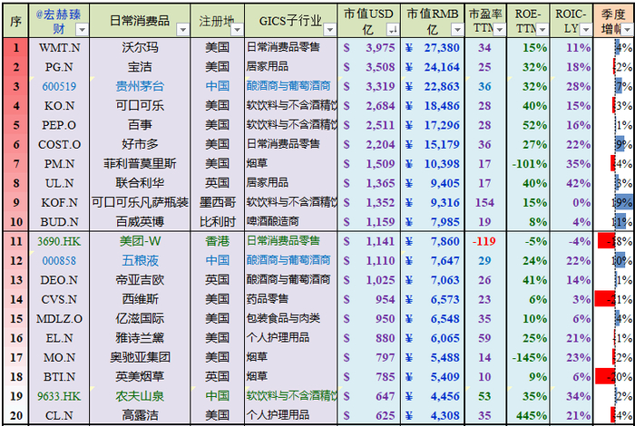Viewport: 635px width, 426px height.
Task: Click the 贵州茅台 company name cell
Action: coord(140,87)
